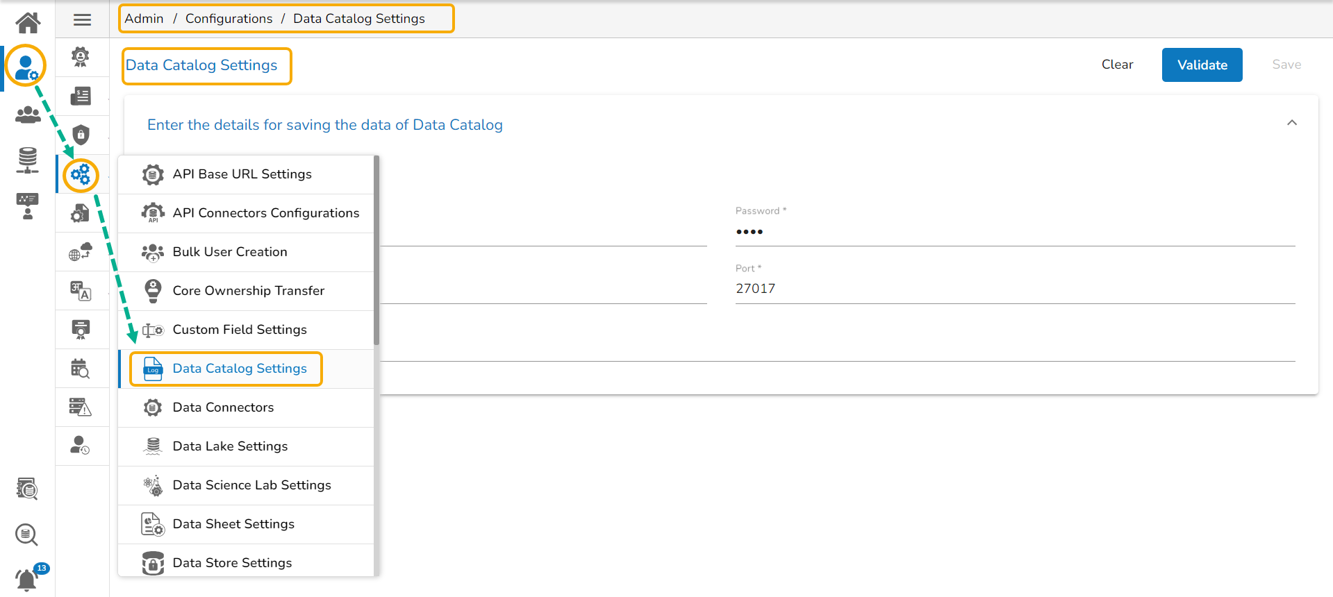Focus the Password input field

[1014, 232]
